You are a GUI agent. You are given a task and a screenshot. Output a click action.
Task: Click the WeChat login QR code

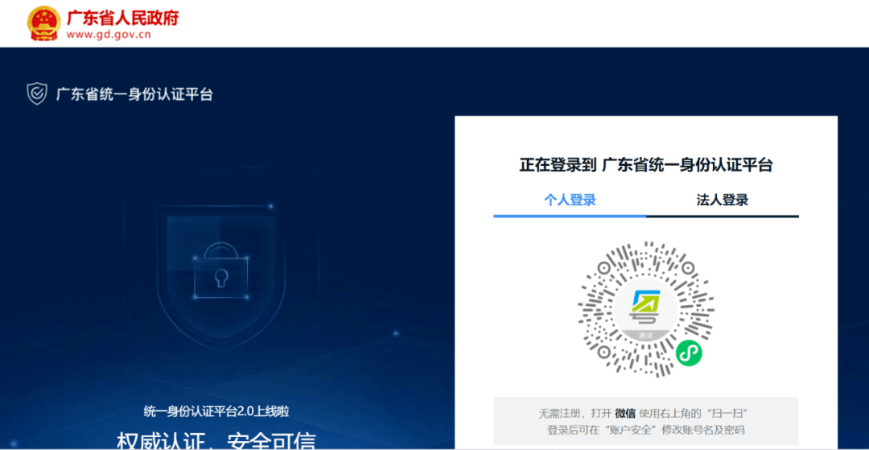coord(645,309)
